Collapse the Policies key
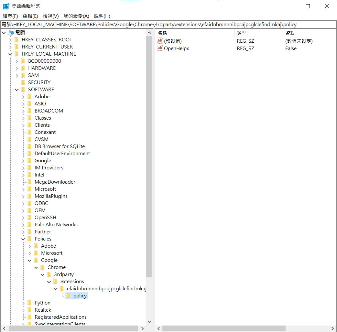This screenshot has height=332, width=337. tap(23, 239)
